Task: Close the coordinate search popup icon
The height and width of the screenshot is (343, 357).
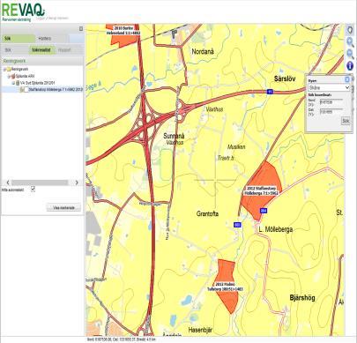Action: click(x=347, y=79)
